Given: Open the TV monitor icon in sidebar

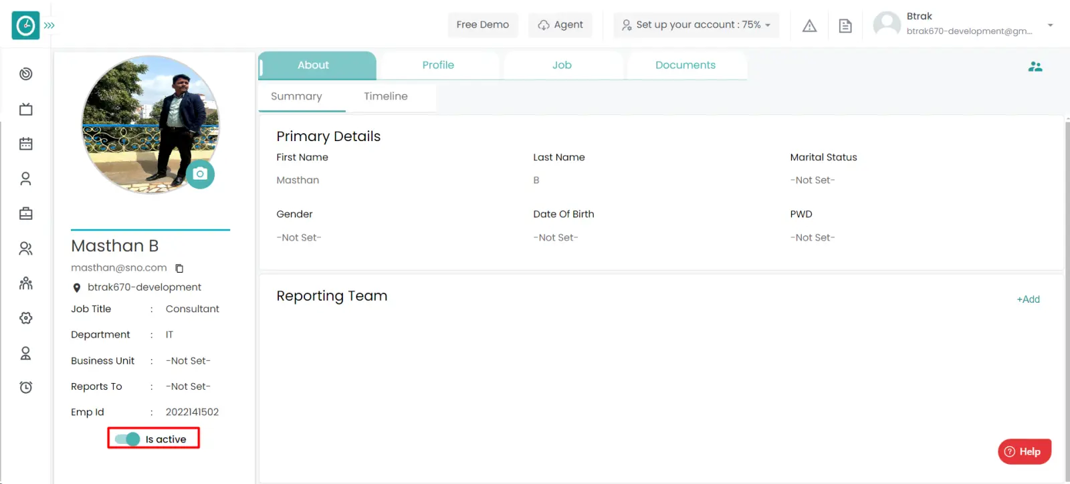Looking at the screenshot, I should click(x=26, y=109).
